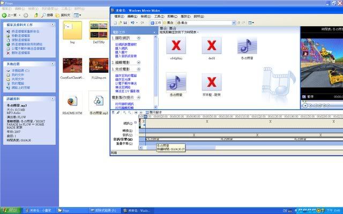Click the Play timeline icon above the tracks
343x214 pixels.
tap(141, 113)
